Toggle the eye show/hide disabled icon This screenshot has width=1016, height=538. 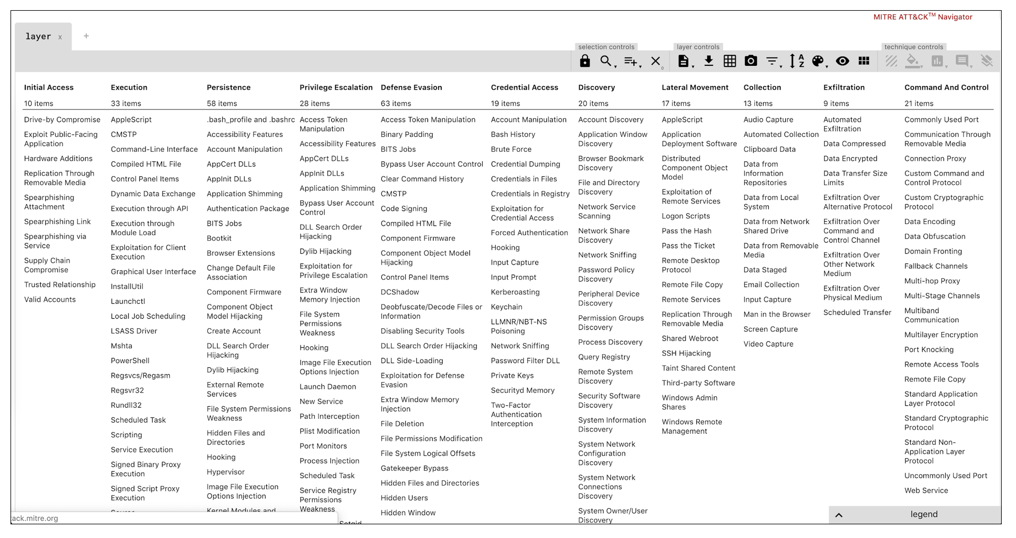[842, 61]
